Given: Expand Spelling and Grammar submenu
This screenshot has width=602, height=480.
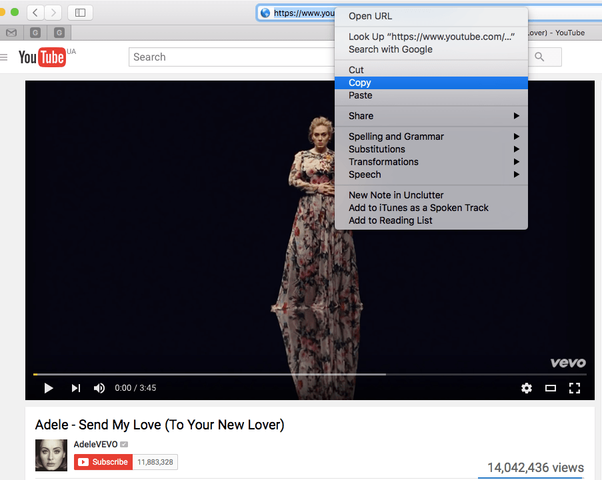Looking at the screenshot, I should [x=431, y=136].
